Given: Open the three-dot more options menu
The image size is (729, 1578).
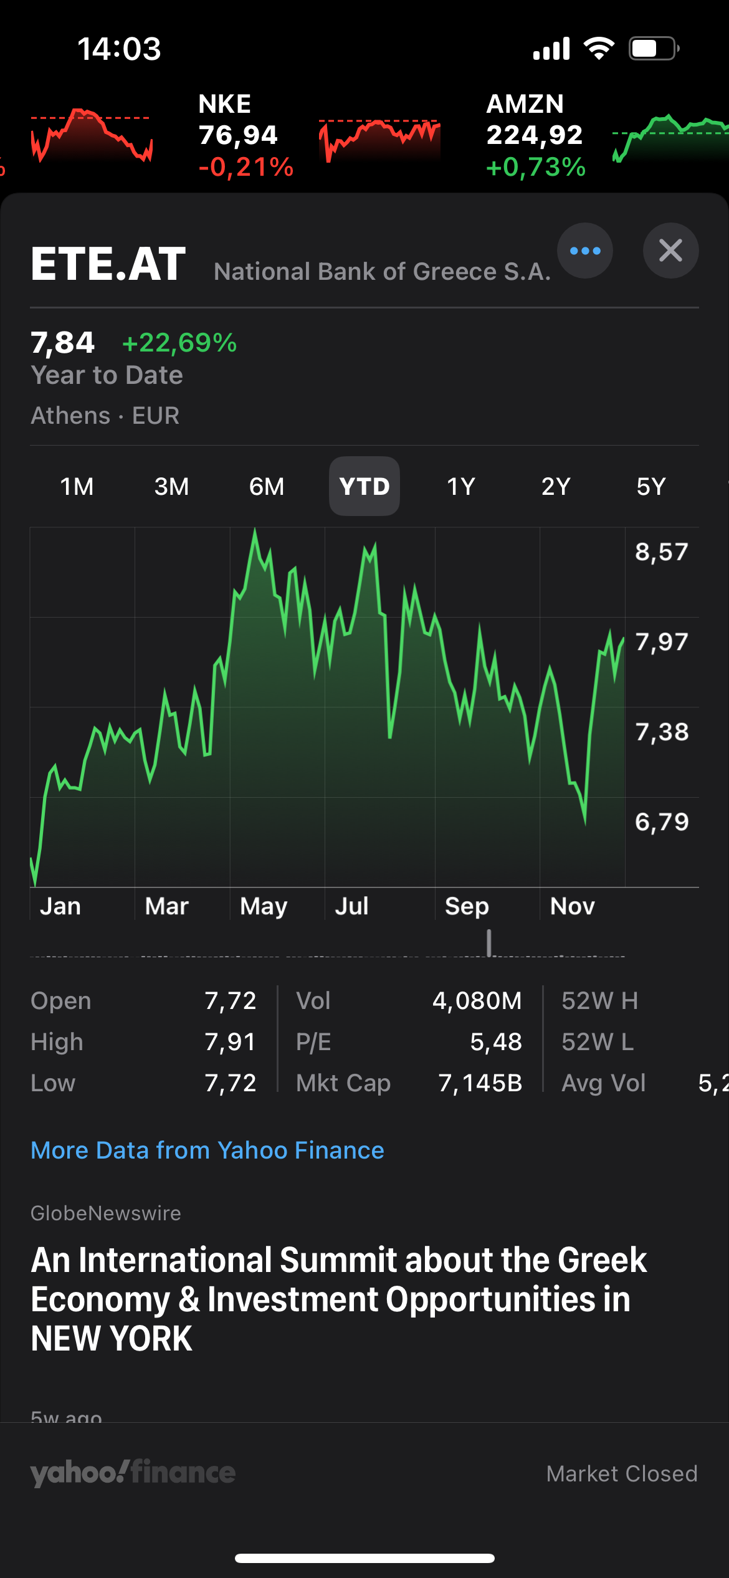Looking at the screenshot, I should pos(584,251).
